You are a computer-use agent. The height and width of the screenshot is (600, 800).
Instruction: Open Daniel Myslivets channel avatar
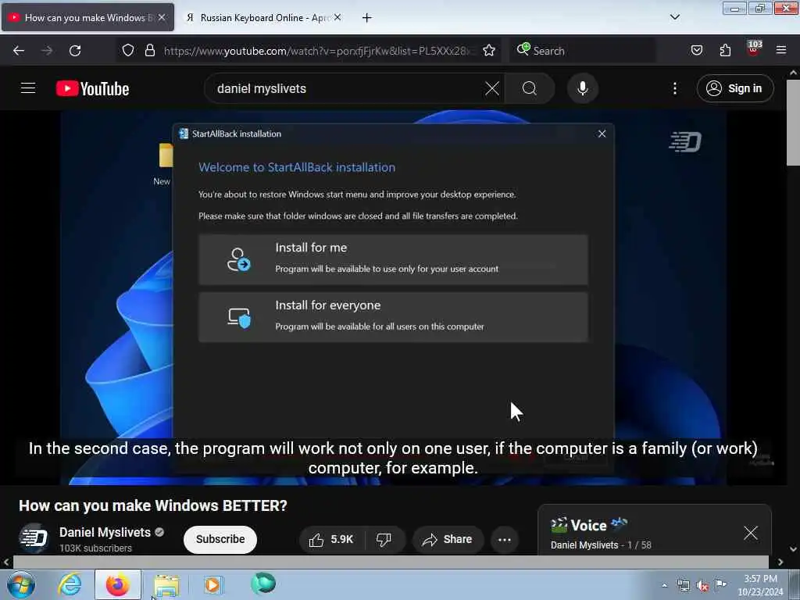click(33, 537)
